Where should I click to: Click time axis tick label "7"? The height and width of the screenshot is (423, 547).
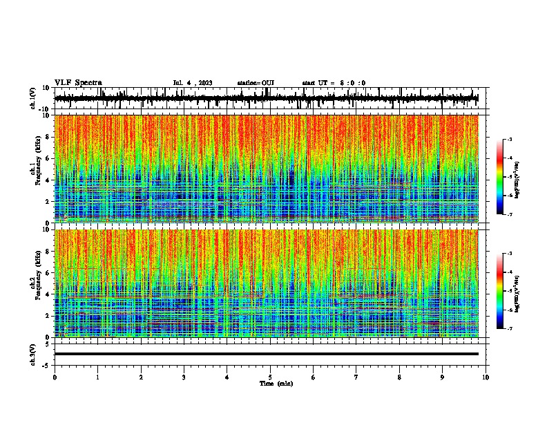coord(356,377)
